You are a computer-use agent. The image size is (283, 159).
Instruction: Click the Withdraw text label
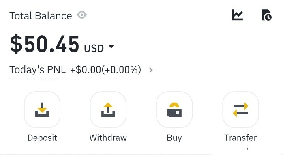click(108, 138)
